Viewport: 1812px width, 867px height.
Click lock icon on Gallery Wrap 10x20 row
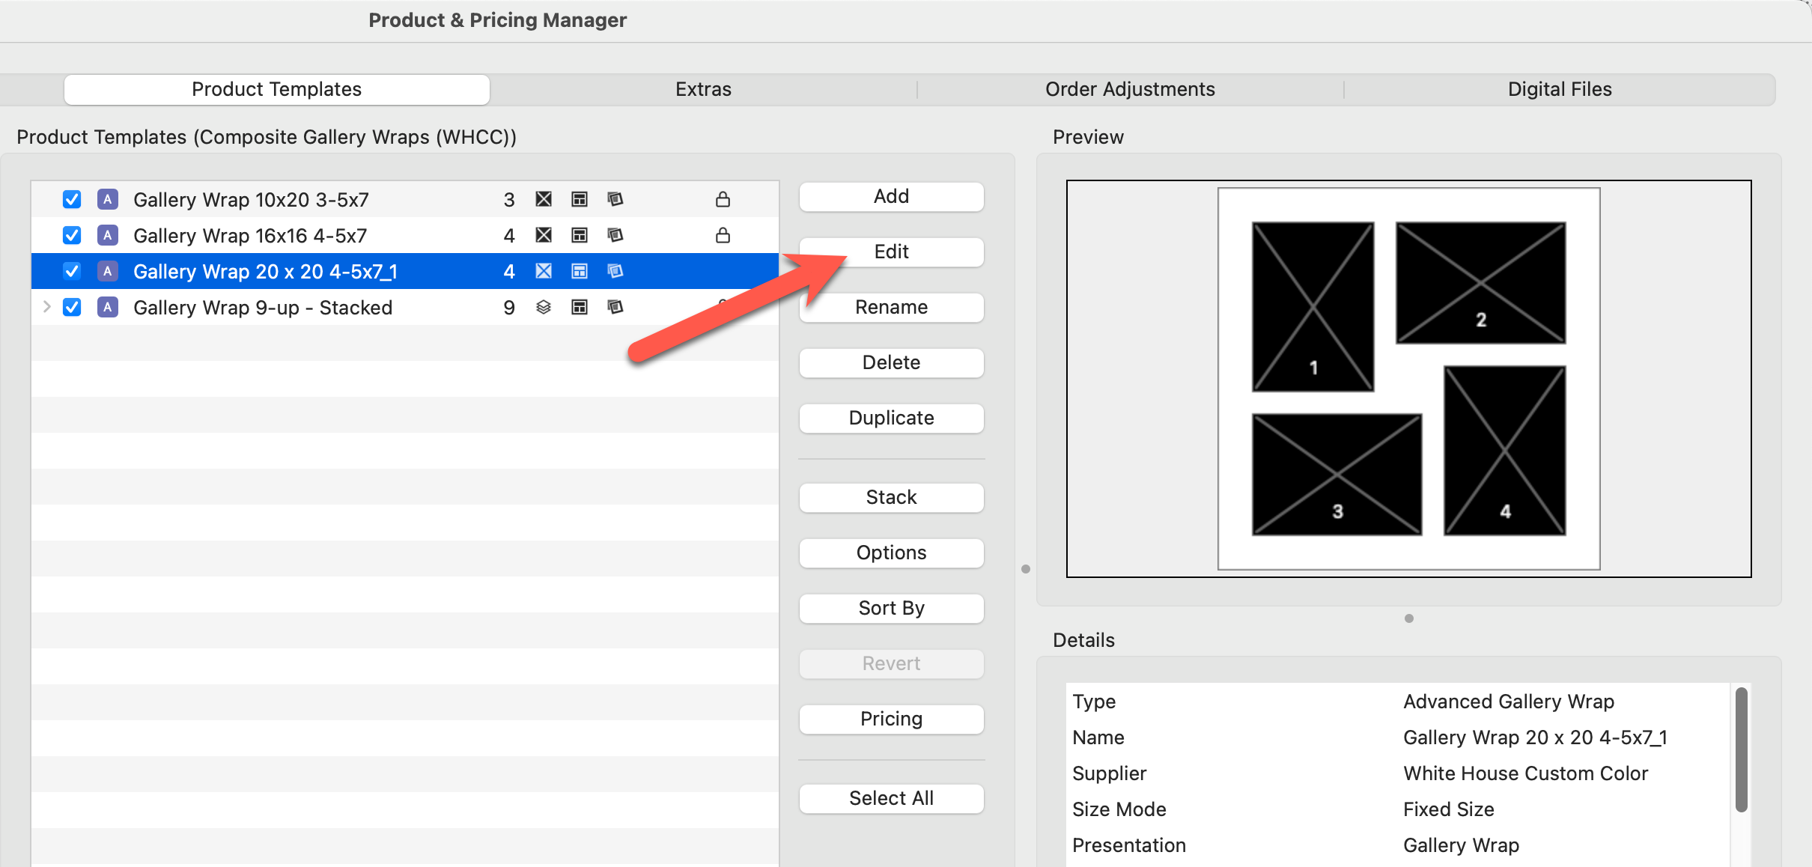[723, 199]
